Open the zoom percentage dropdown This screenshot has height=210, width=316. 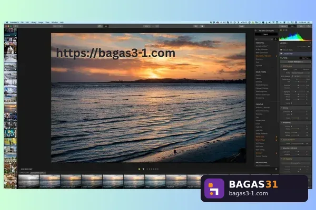click(x=146, y=26)
